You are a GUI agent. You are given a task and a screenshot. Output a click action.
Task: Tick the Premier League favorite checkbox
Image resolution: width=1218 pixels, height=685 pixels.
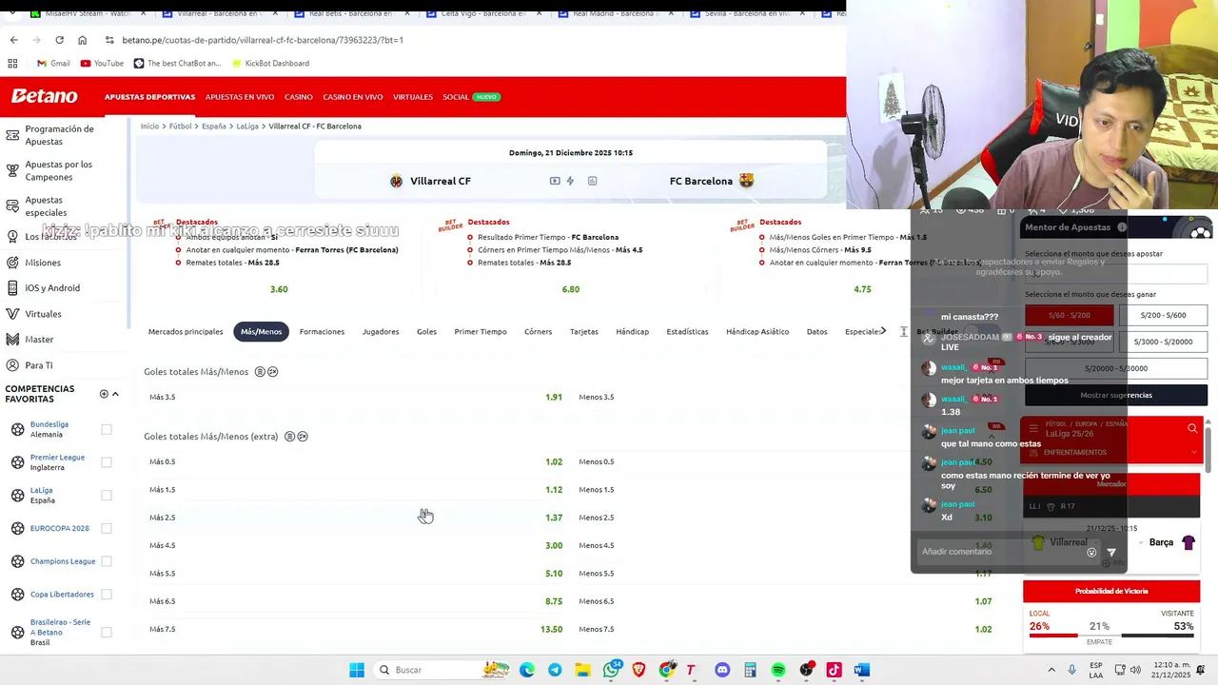tap(107, 462)
